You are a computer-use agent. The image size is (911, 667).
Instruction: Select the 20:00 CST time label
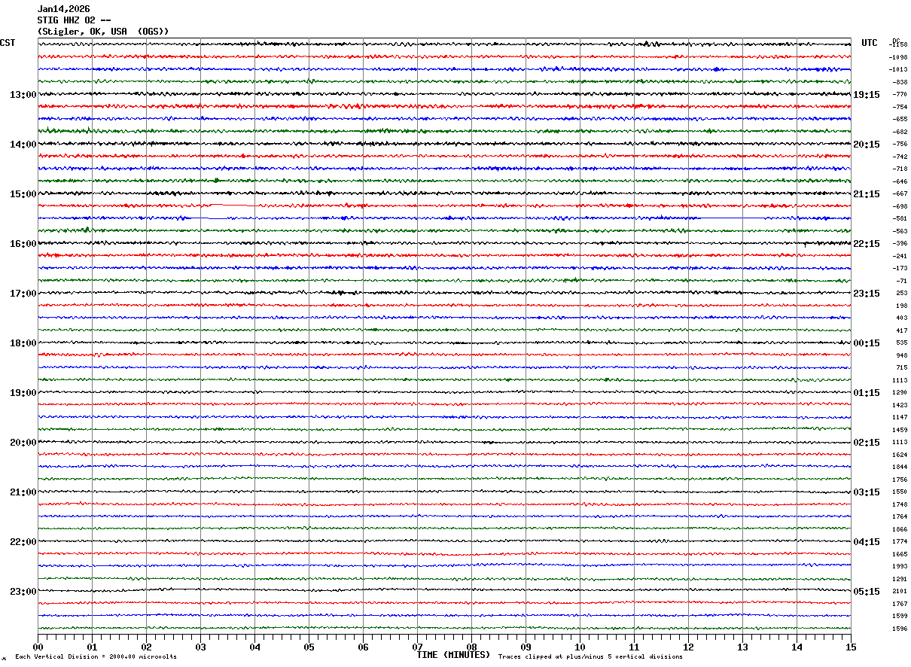[23, 443]
